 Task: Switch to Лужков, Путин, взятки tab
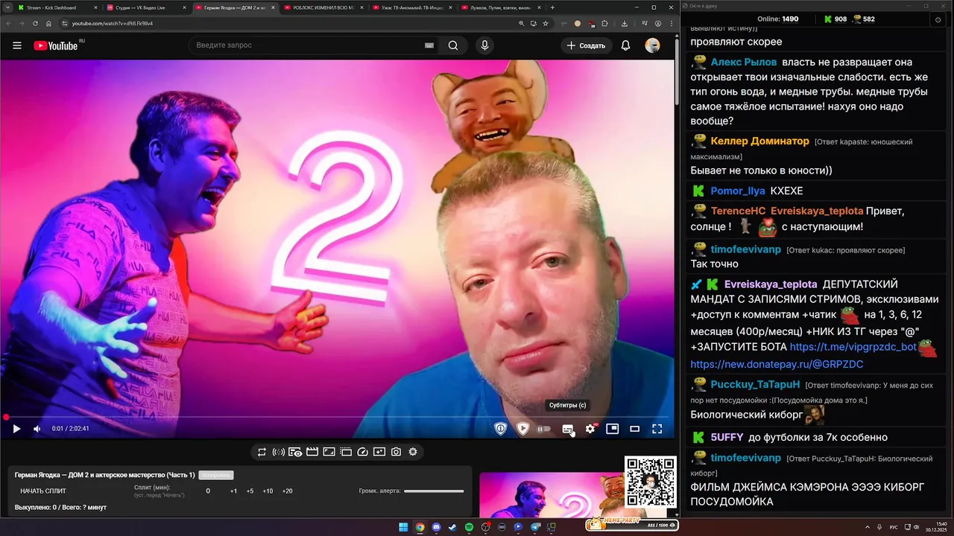point(501,7)
